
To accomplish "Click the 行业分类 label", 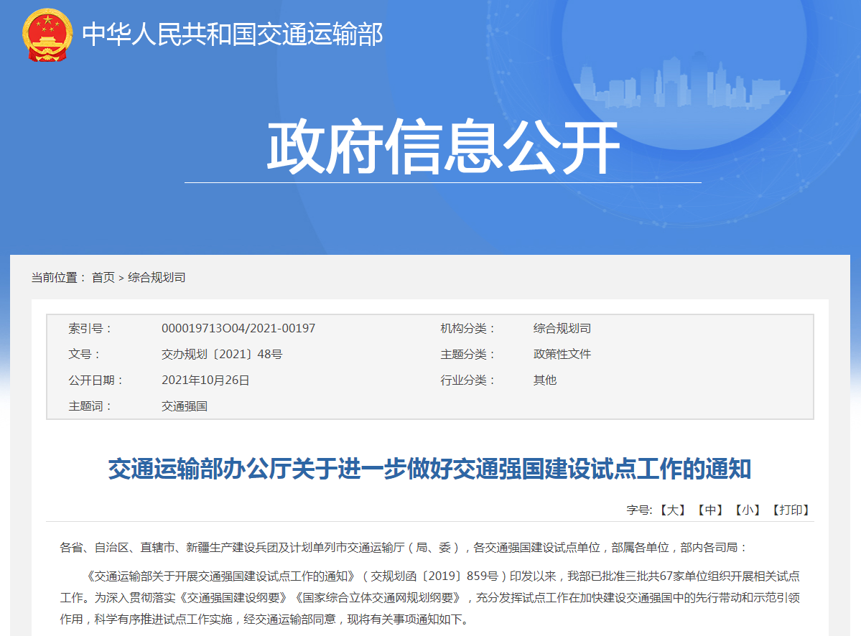I will (467, 380).
